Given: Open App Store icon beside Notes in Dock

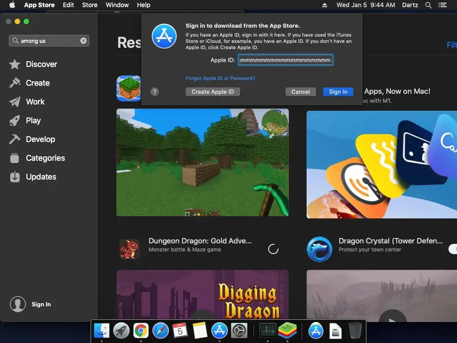Looking at the screenshot, I should pyautogui.click(x=220, y=331).
